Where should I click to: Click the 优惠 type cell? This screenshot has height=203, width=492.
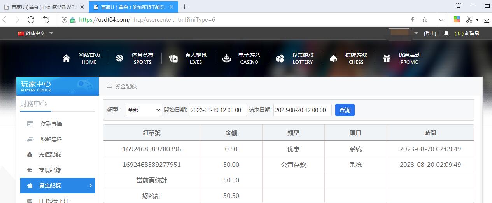coord(294,149)
